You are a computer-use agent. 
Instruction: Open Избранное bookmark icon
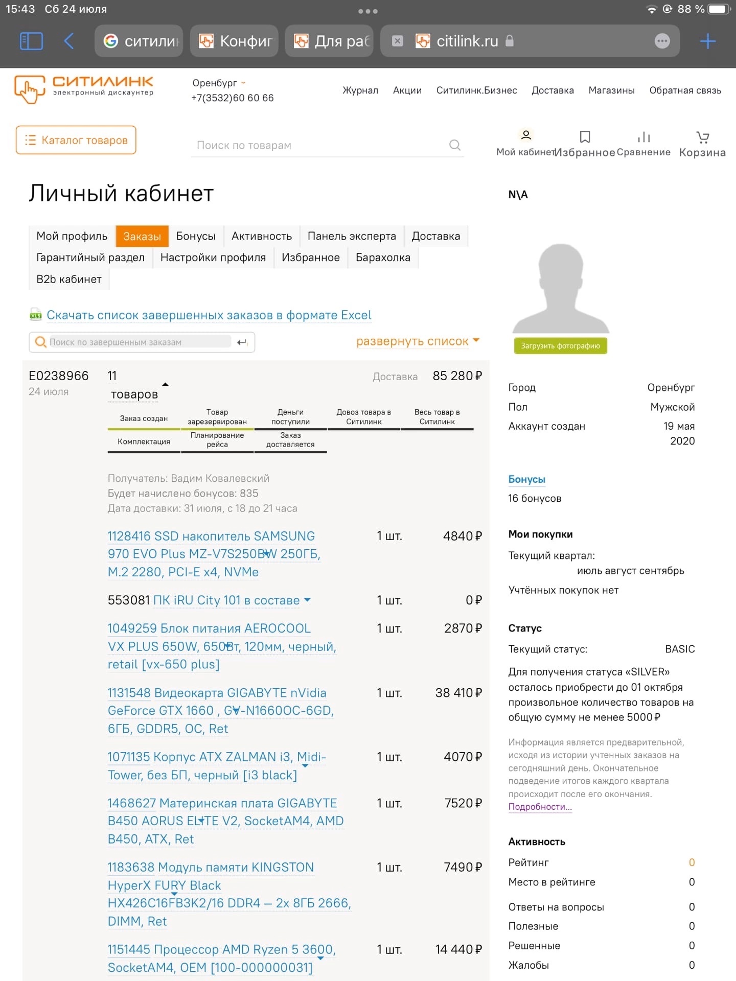click(585, 136)
